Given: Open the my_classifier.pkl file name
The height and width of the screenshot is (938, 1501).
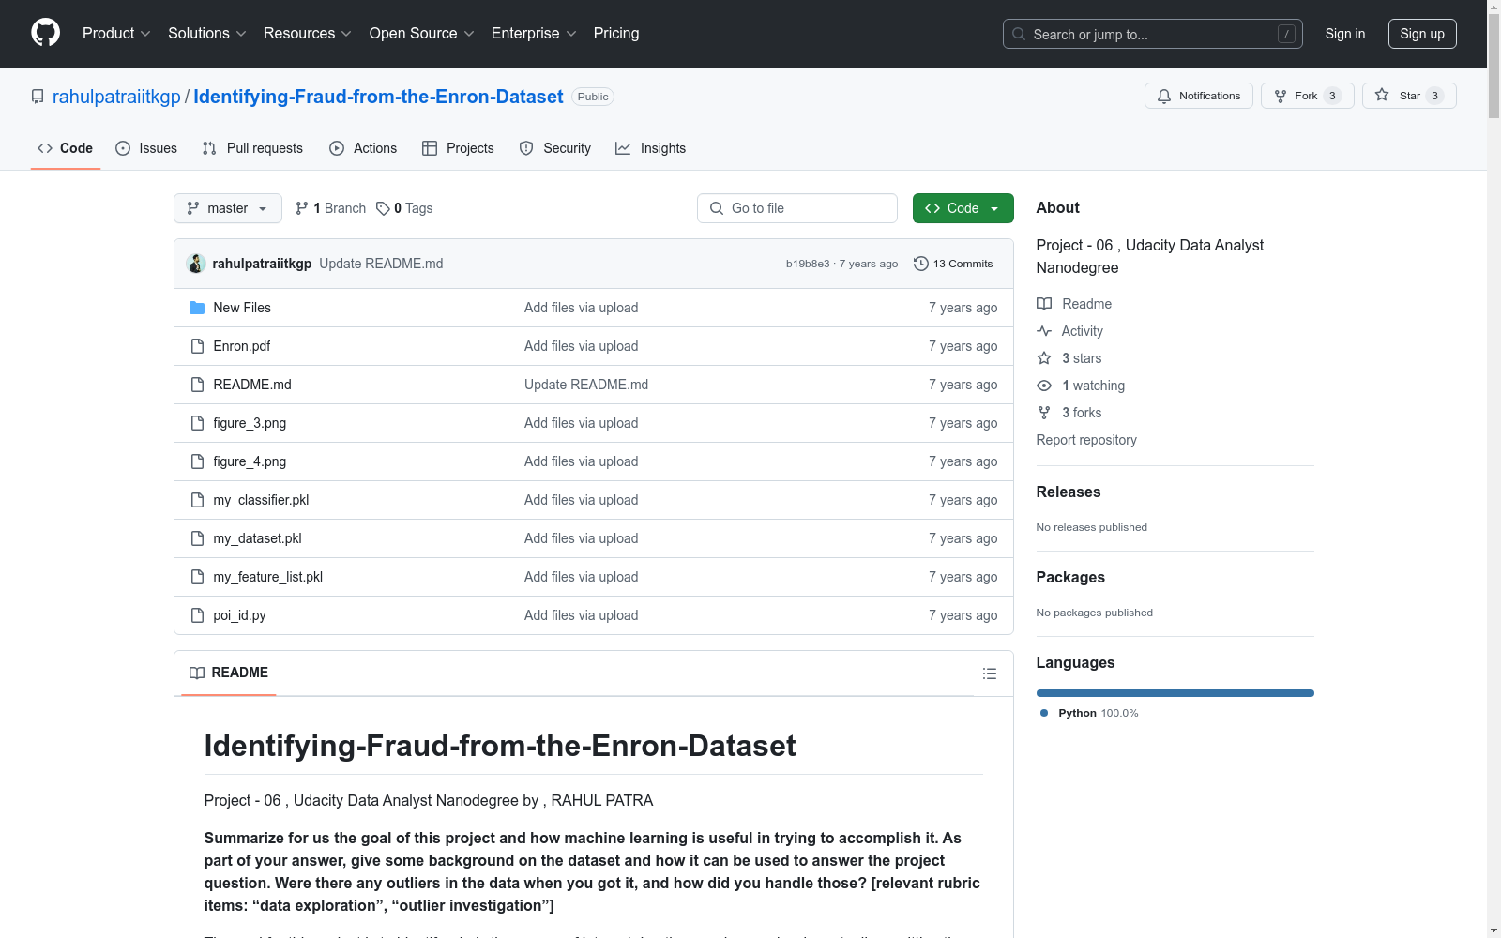Looking at the screenshot, I should point(261,500).
